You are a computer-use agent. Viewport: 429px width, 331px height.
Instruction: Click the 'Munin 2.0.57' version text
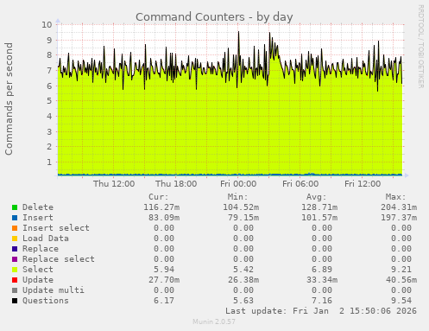(x=214, y=321)
